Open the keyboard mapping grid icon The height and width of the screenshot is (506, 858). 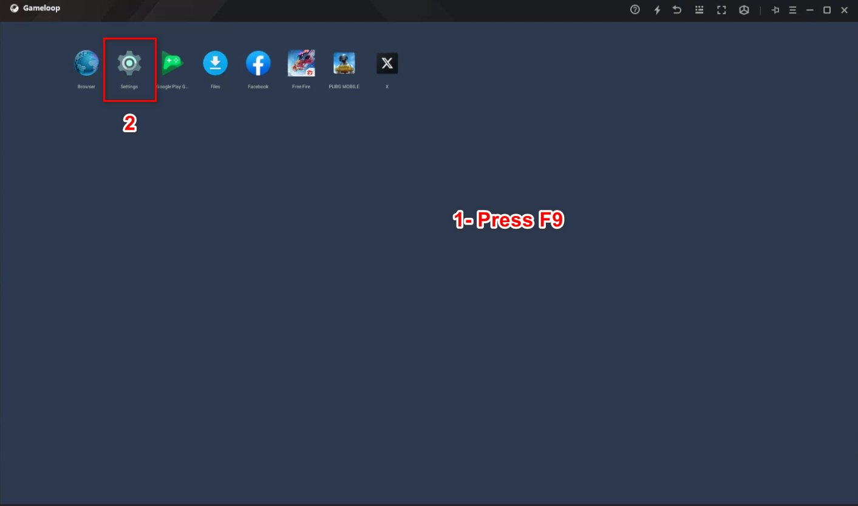[x=700, y=10]
